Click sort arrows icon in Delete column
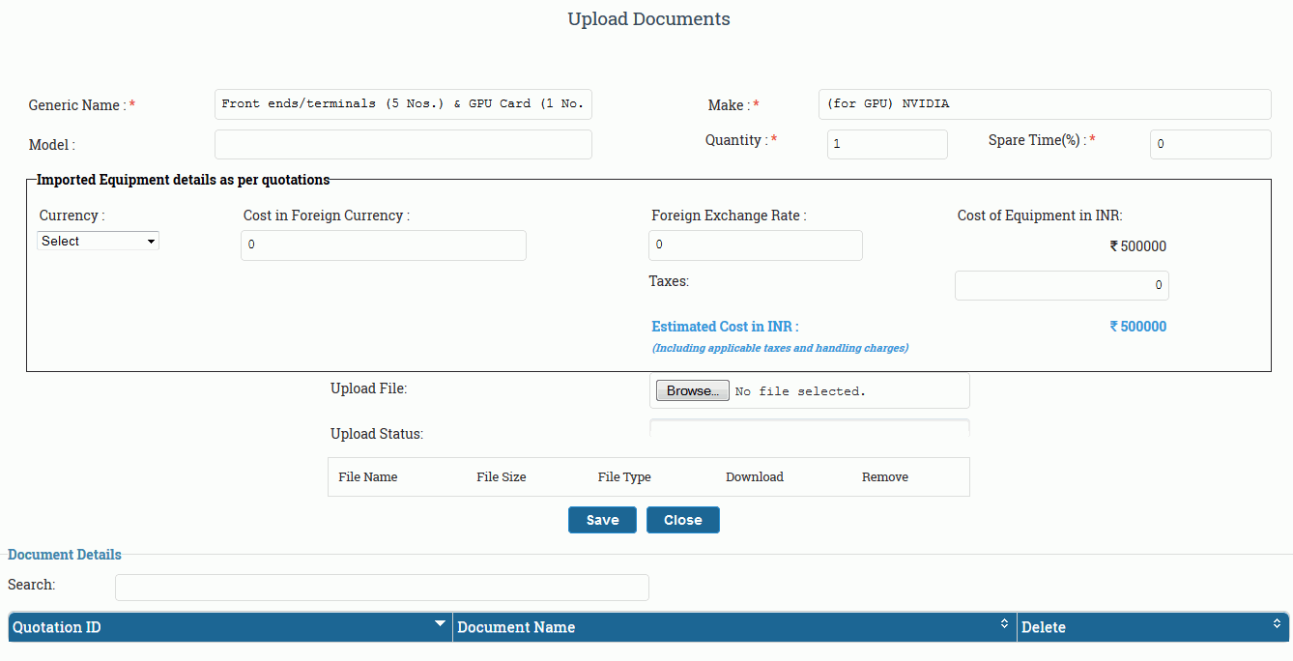This screenshot has height=661, width=1293. pyautogui.click(x=1277, y=624)
